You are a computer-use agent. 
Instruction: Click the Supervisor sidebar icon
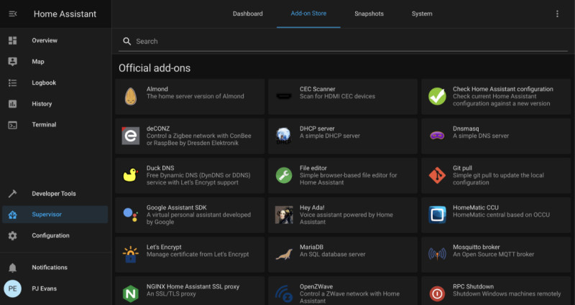[12, 215]
